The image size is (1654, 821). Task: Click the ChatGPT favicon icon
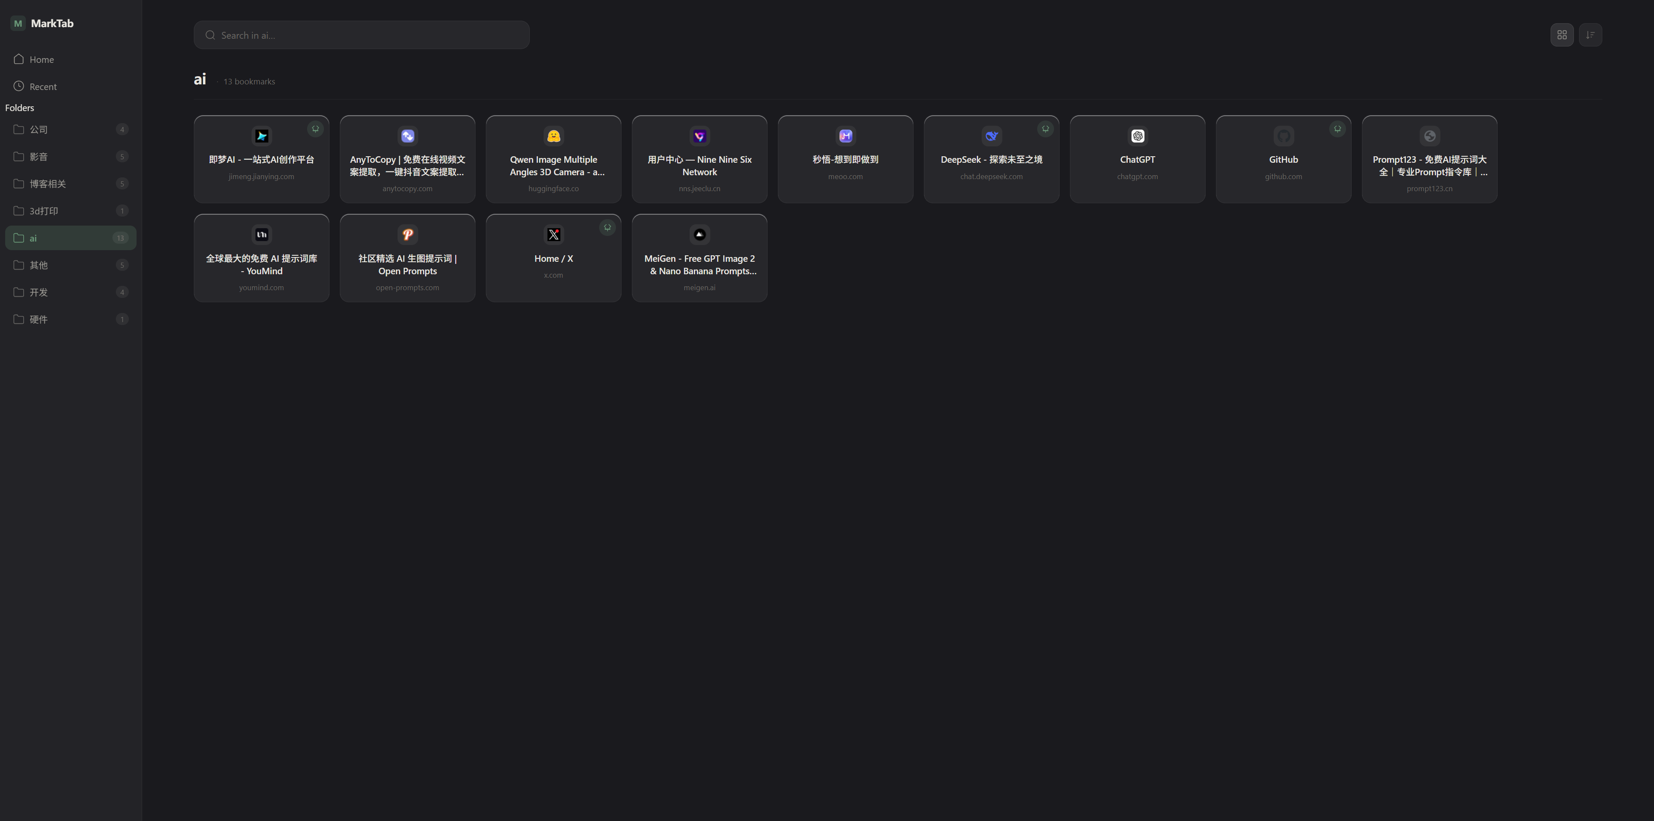[x=1138, y=136]
